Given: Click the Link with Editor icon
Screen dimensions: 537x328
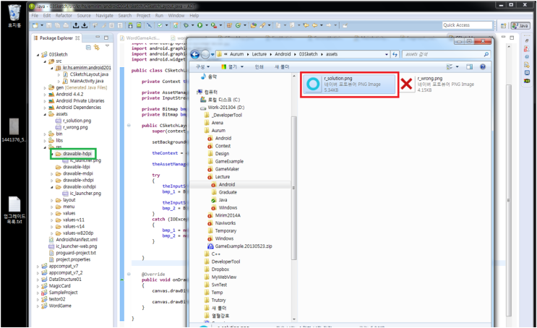Looking at the screenshot, I should 96,48.
